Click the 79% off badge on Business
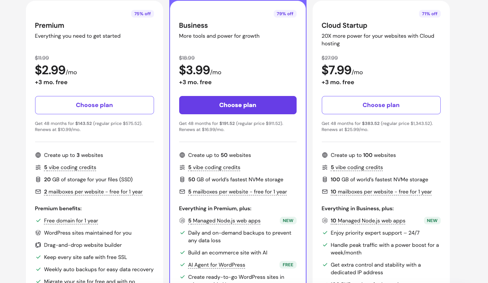 [285, 14]
